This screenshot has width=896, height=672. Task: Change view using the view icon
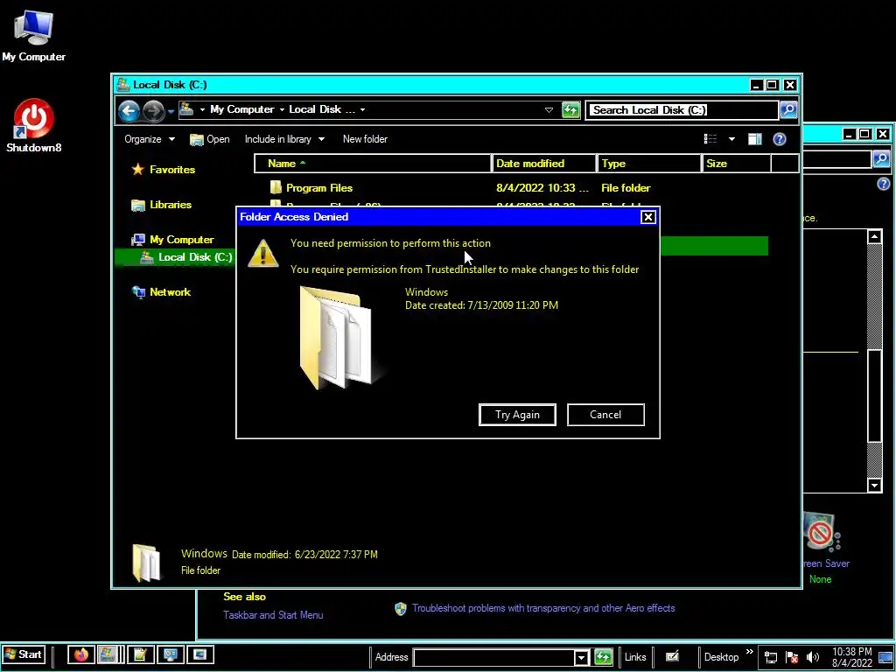[x=710, y=139]
